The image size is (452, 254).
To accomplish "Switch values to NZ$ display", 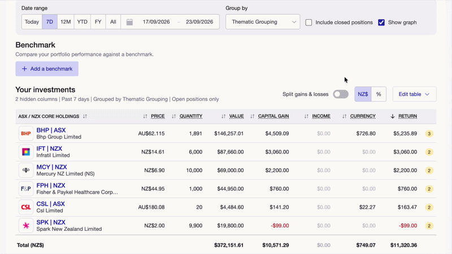I will pyautogui.click(x=363, y=94).
